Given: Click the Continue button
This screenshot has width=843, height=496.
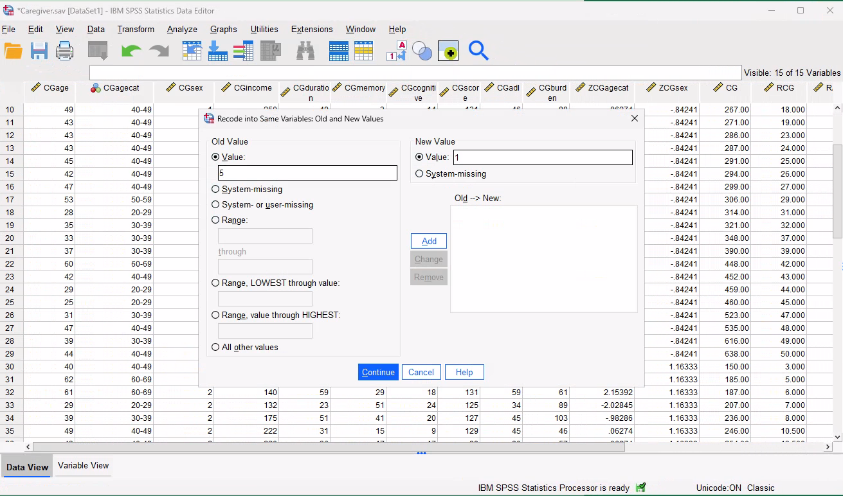Looking at the screenshot, I should click(378, 372).
